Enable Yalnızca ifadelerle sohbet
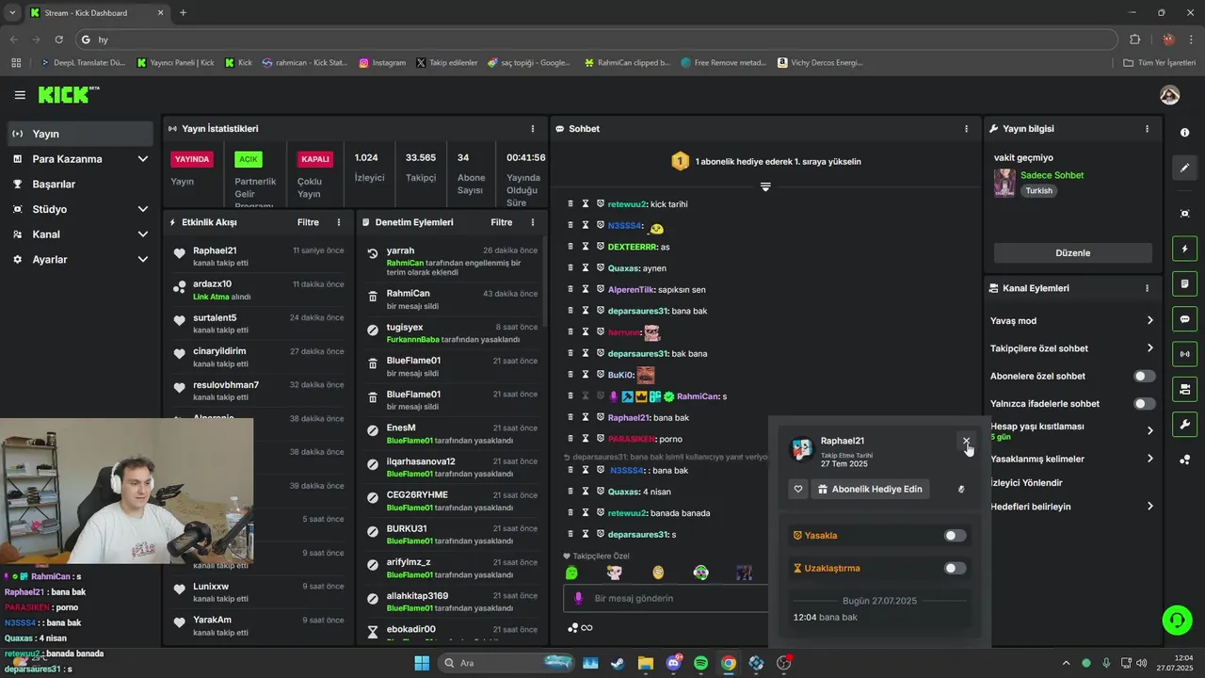 click(x=1144, y=404)
